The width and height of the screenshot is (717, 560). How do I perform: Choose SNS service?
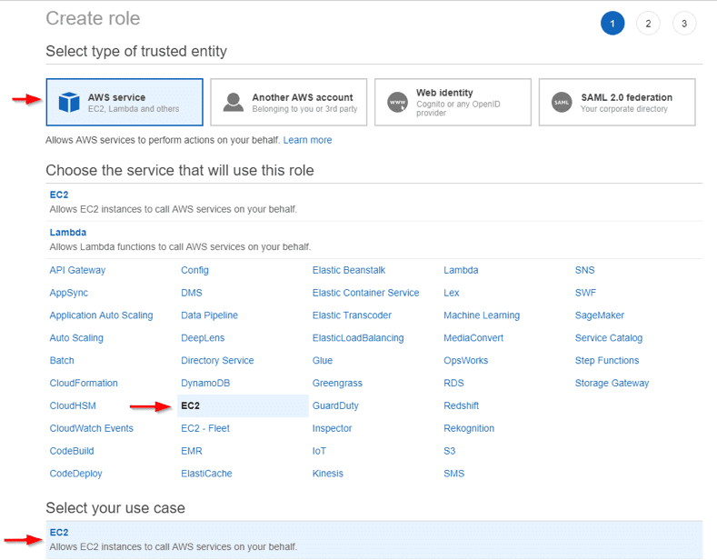coord(585,270)
